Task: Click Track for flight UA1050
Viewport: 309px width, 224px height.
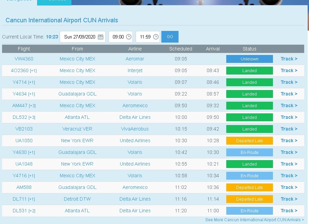Action: [289, 141]
